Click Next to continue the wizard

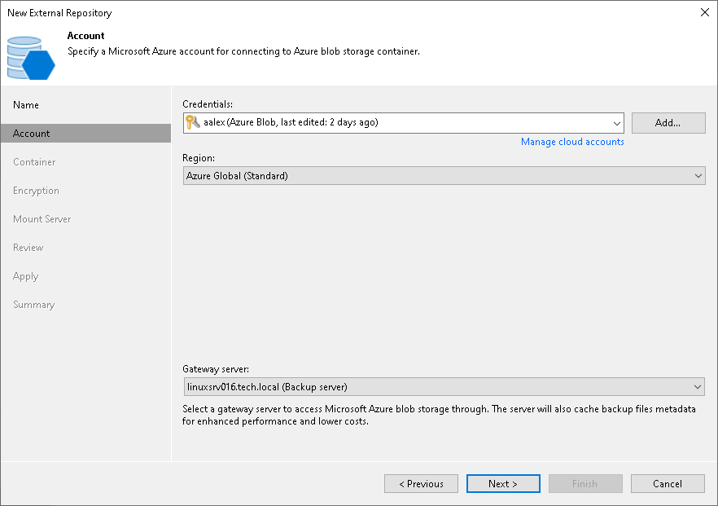(503, 483)
